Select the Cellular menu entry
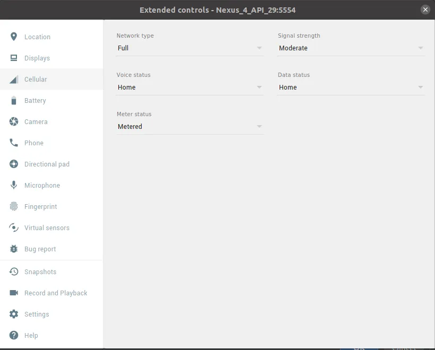 coord(51,80)
